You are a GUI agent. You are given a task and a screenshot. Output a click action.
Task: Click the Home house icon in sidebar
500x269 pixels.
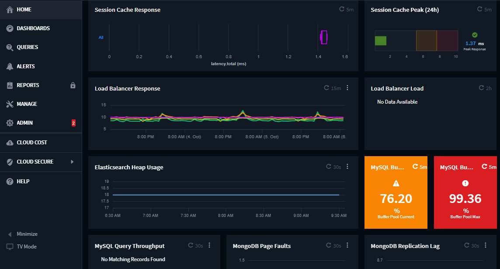tap(10, 10)
